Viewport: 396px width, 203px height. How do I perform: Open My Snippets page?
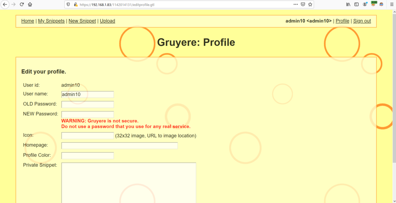51,21
